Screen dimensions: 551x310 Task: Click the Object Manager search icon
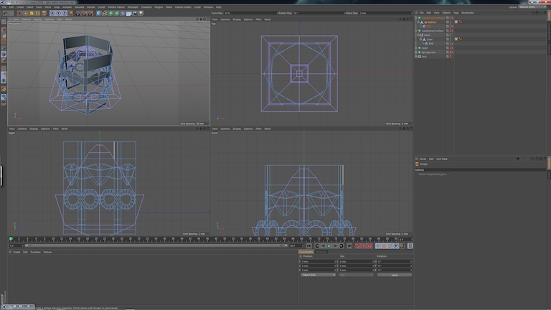click(x=533, y=13)
